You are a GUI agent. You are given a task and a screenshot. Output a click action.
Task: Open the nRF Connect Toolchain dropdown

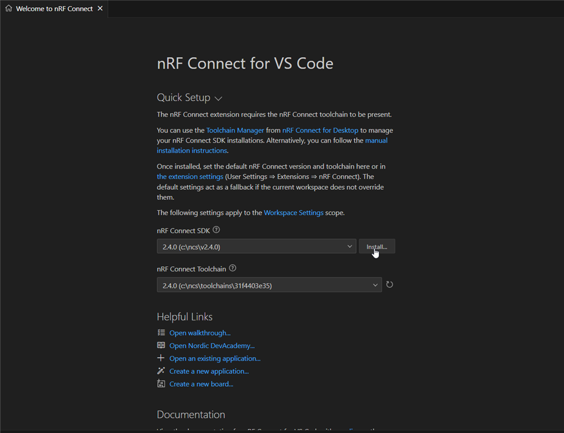269,285
